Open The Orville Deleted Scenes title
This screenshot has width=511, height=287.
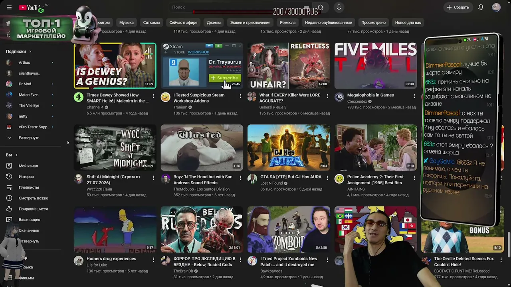tap(464, 261)
